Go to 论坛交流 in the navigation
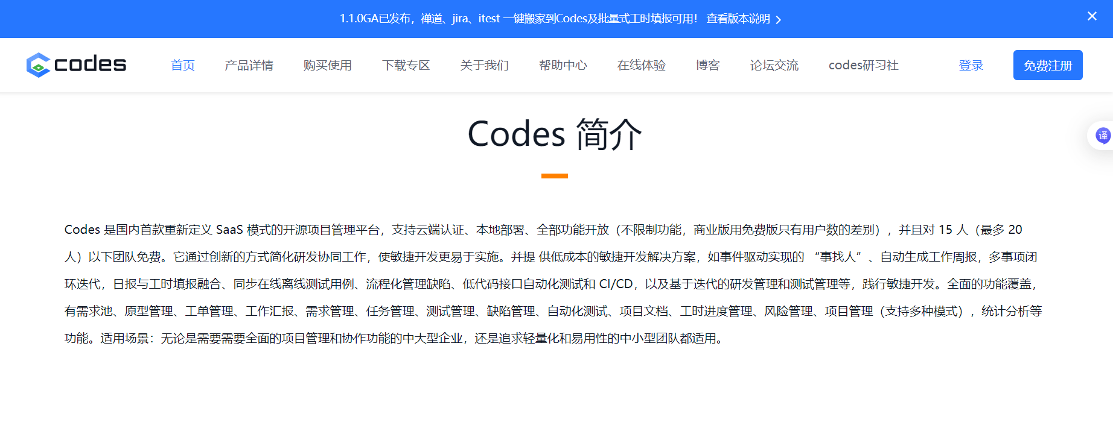Image resolution: width=1113 pixels, height=440 pixels. 774,65
